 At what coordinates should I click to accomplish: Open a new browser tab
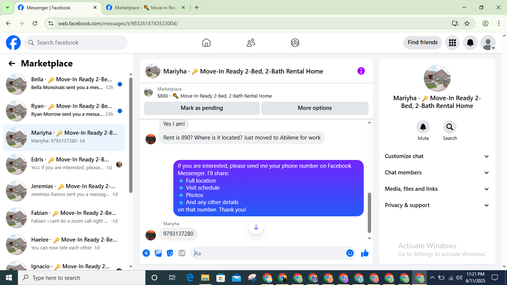(197, 7)
